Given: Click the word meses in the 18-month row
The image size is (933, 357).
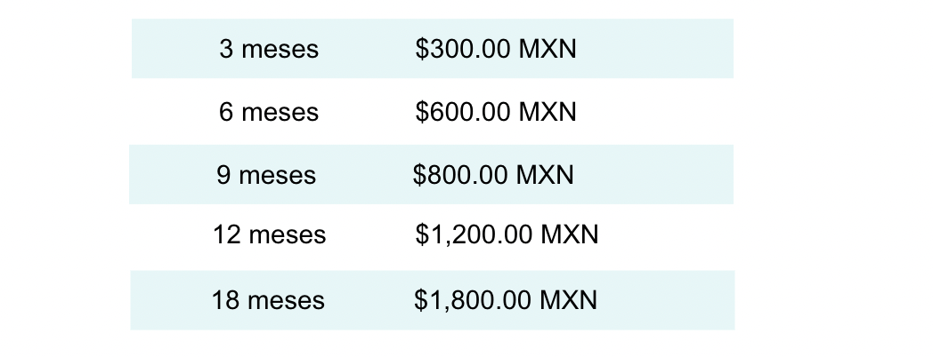Looking at the screenshot, I should (287, 301).
